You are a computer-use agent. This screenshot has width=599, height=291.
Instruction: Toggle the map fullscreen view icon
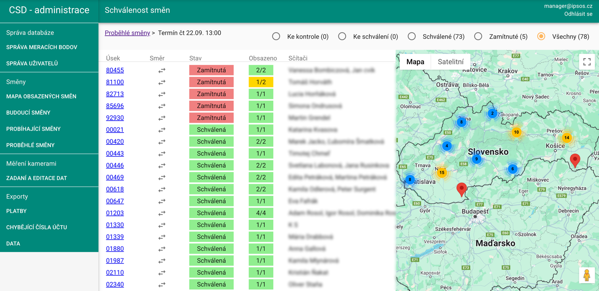click(587, 62)
